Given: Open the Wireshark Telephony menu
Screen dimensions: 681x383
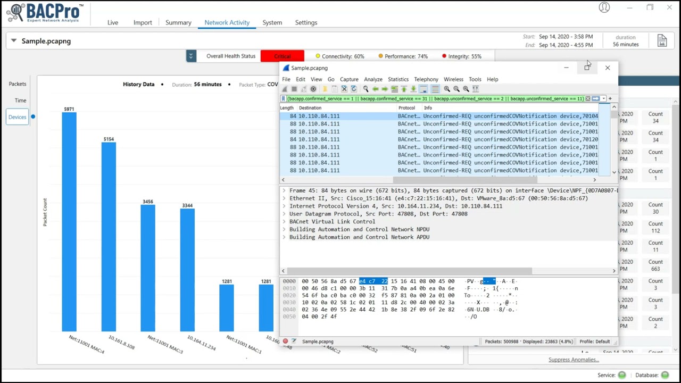Looking at the screenshot, I should (426, 79).
